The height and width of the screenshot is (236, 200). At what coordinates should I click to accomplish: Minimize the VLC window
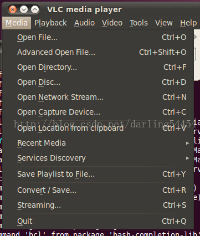coord(24,9)
